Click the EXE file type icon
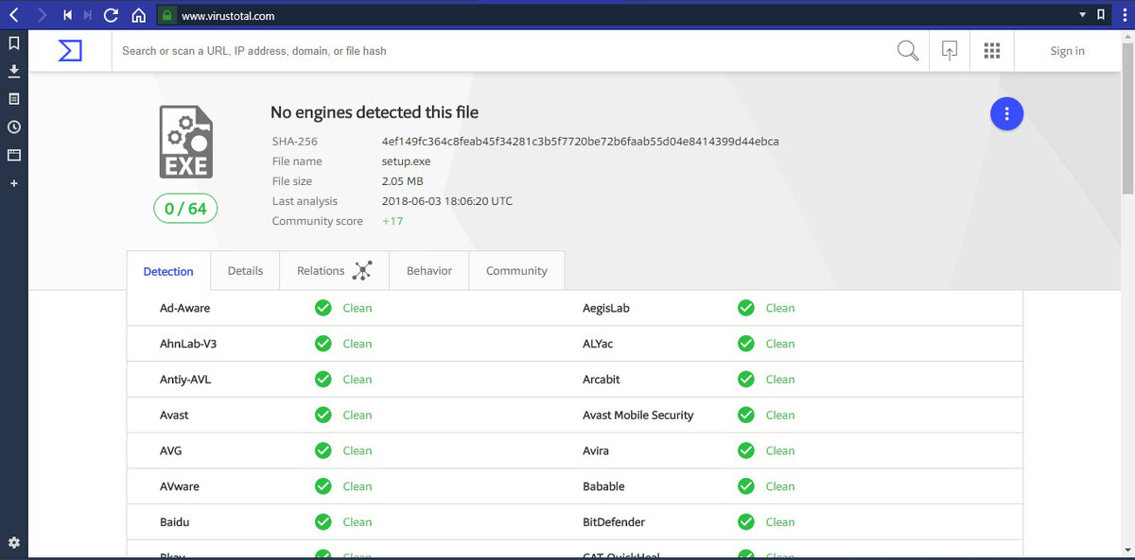The height and width of the screenshot is (560, 1135). click(x=185, y=142)
